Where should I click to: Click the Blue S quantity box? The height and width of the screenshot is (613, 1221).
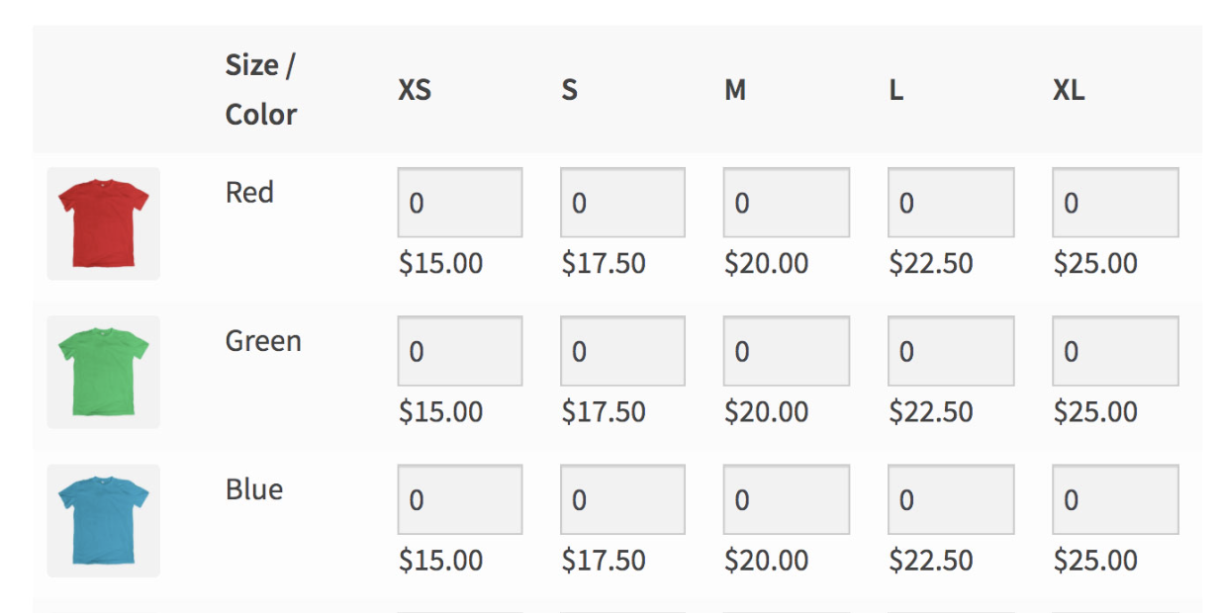622,500
